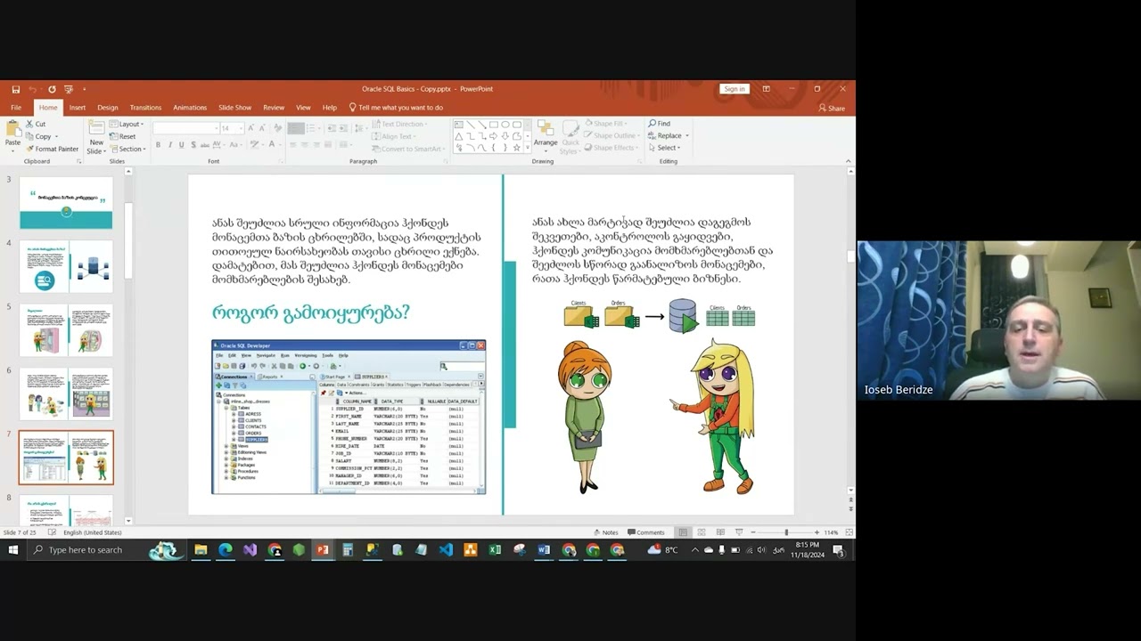
Task: Toggle Bold formatting
Action: [x=158, y=145]
